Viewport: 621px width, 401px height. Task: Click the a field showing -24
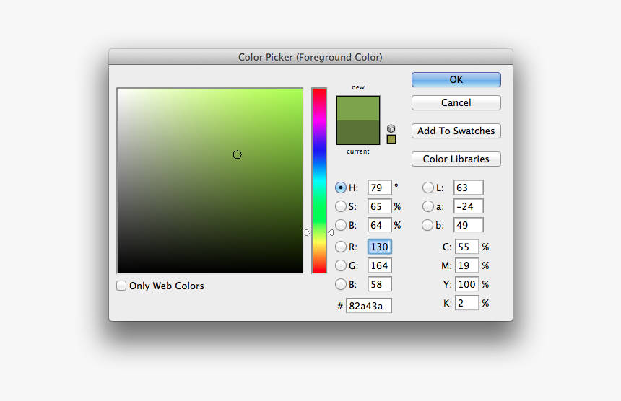[469, 206]
